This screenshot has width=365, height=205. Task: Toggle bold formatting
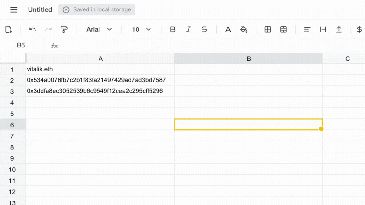pyautogui.click(x=173, y=29)
